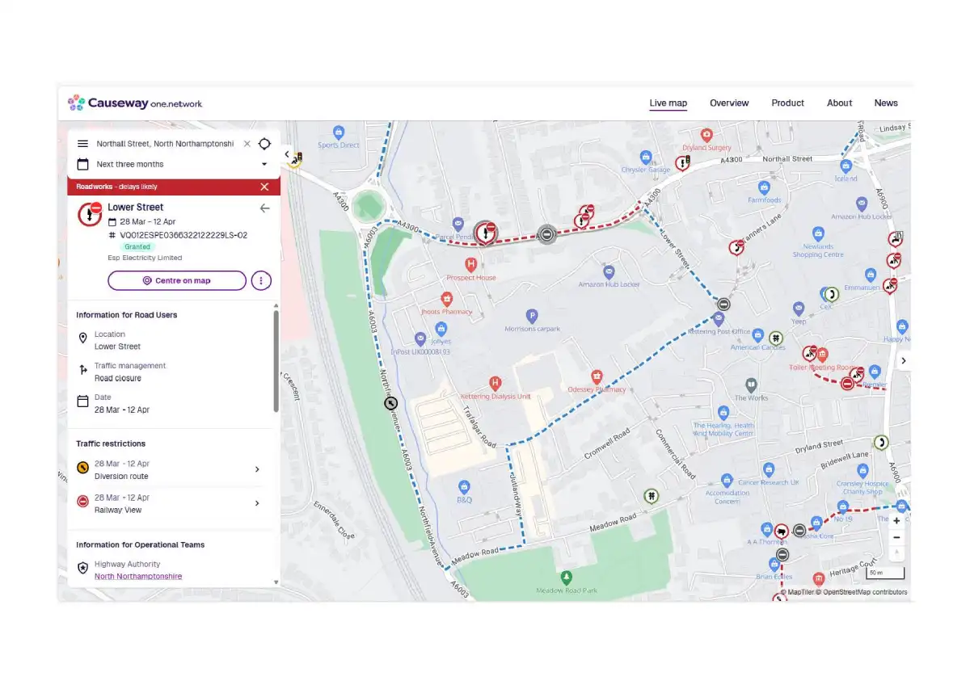Click the Morrisons carpark parking marker

(x=532, y=316)
